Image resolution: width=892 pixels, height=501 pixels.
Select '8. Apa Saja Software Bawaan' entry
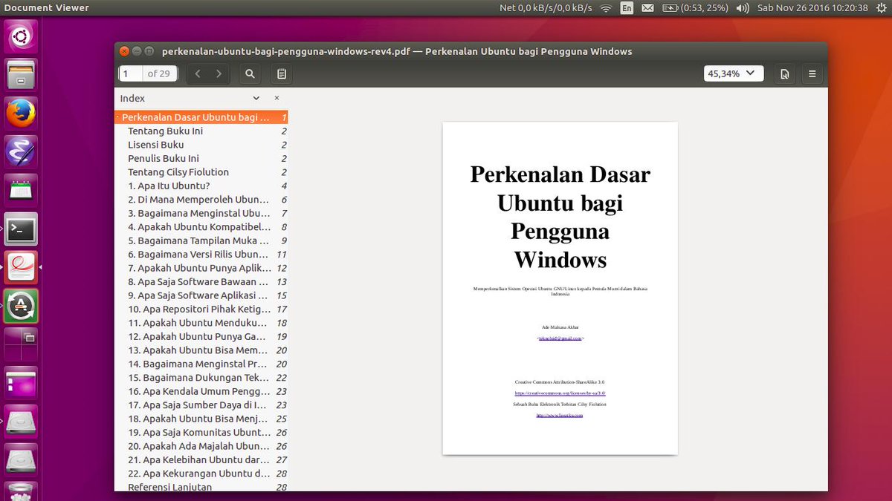coord(201,282)
